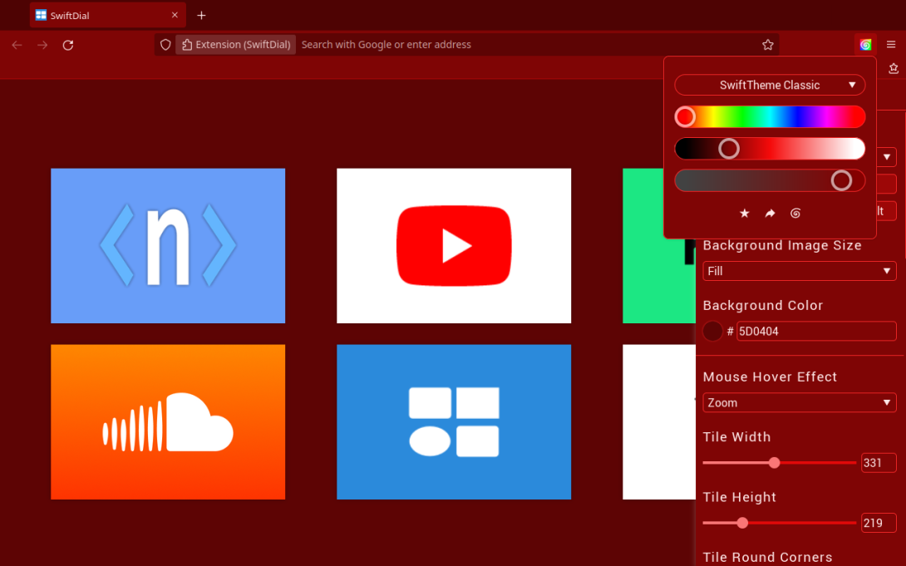
Task: Open the Mouse Hover Effect Zoom dropdown
Action: [x=799, y=402]
